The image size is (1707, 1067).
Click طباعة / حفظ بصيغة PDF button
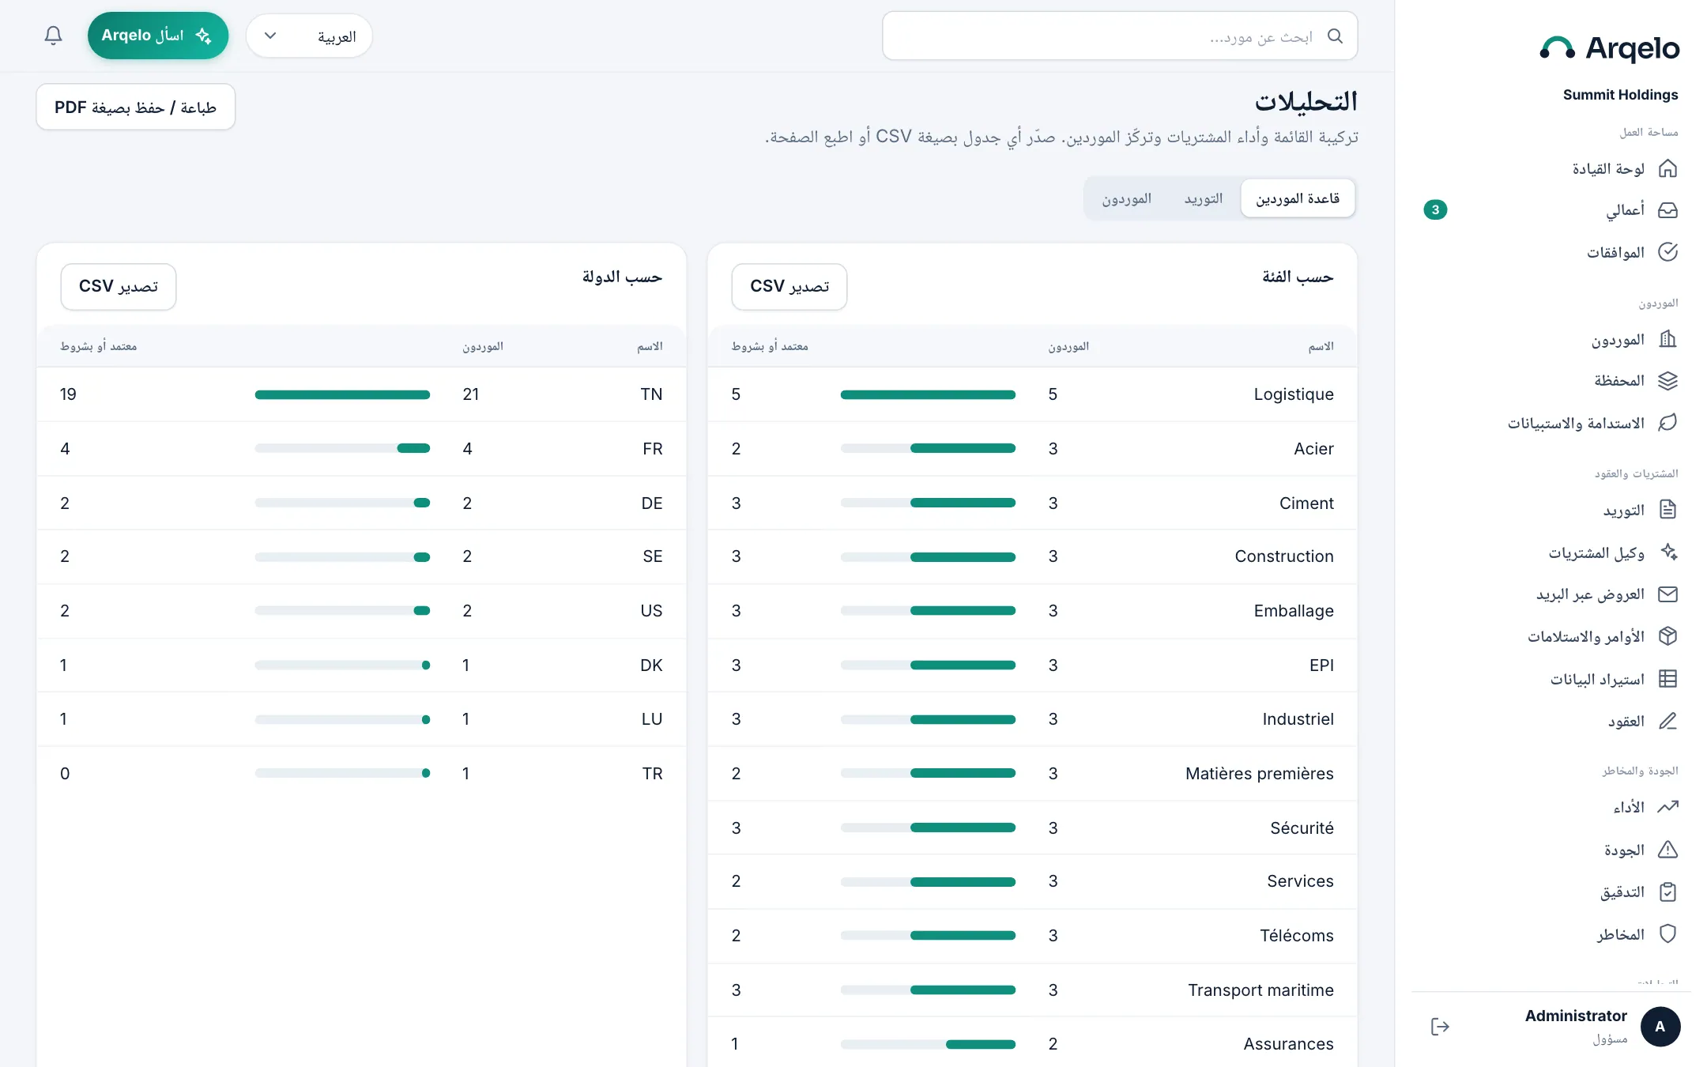point(136,107)
